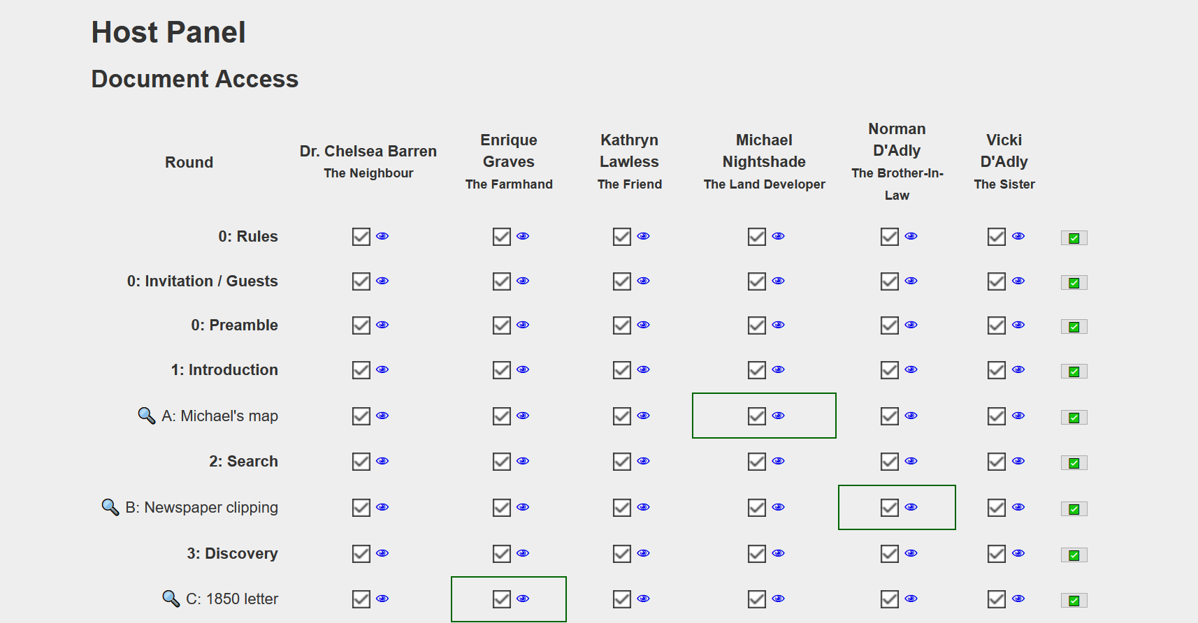Click eye icon for Michael Nightshade's map
The width and height of the screenshot is (1198, 623).
[x=779, y=416]
